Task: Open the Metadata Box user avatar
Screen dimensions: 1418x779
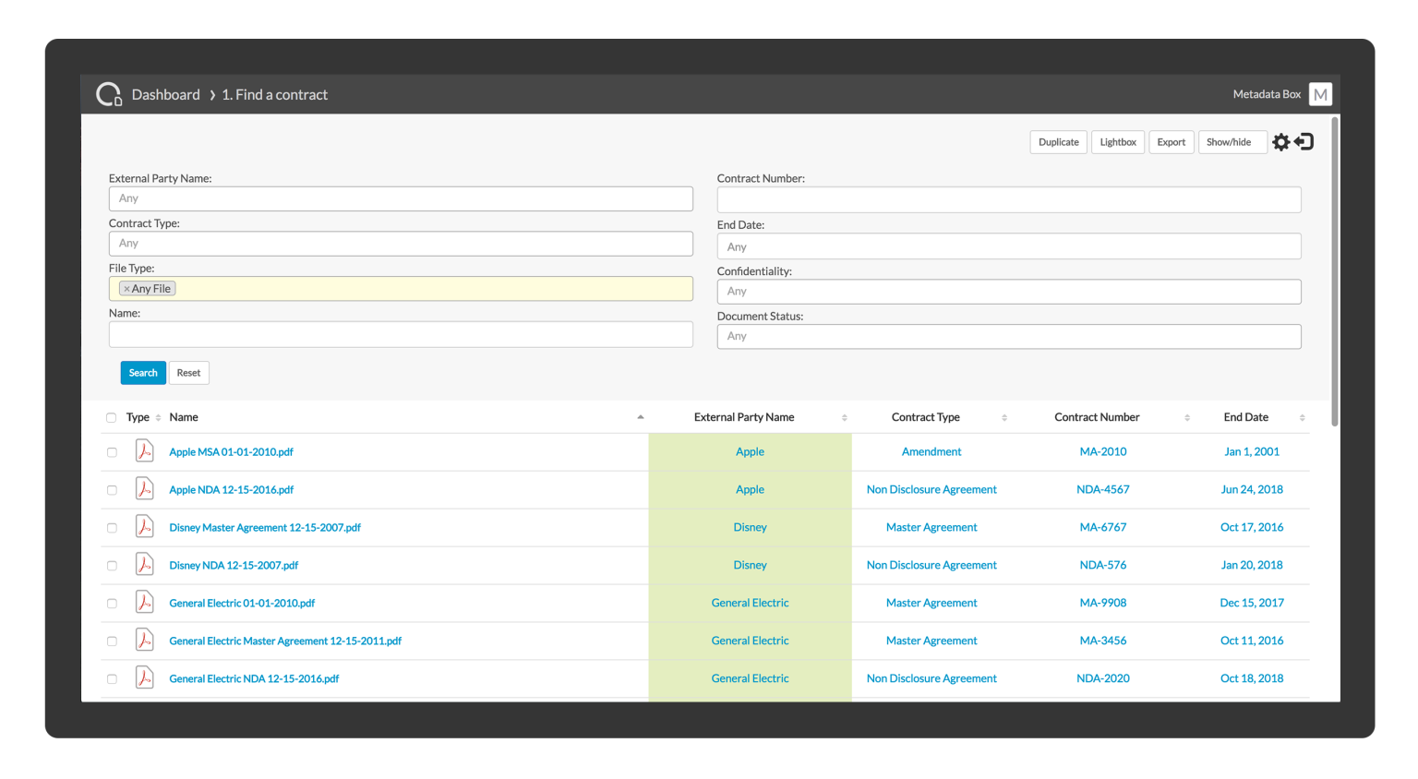Action: point(1320,93)
